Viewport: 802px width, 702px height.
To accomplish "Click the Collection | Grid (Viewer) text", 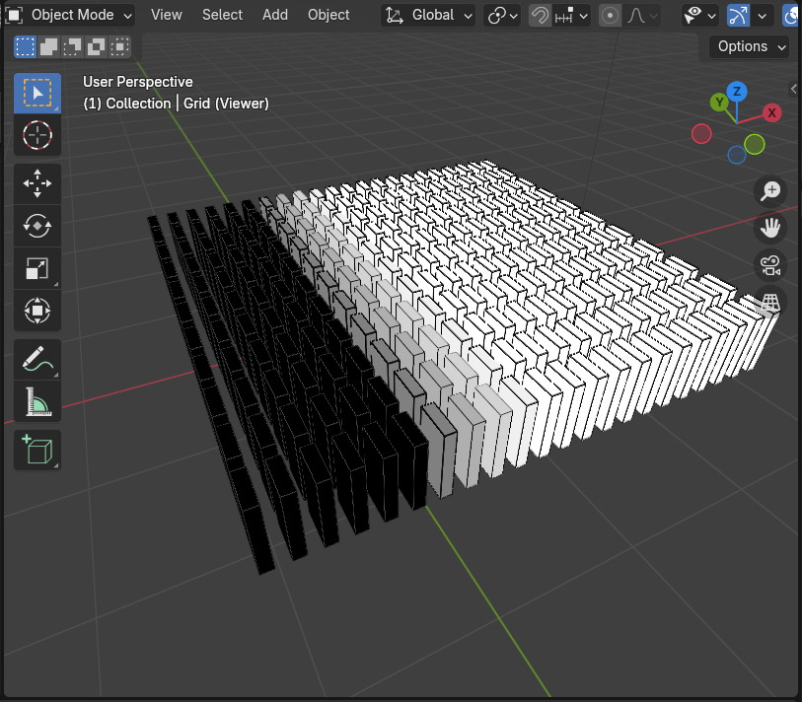I will [176, 104].
